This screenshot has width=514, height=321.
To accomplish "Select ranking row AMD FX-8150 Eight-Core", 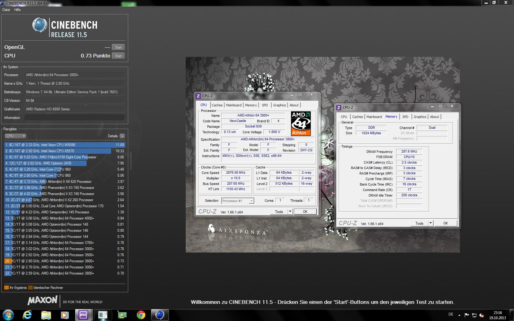I will pyautogui.click(x=65, y=157).
